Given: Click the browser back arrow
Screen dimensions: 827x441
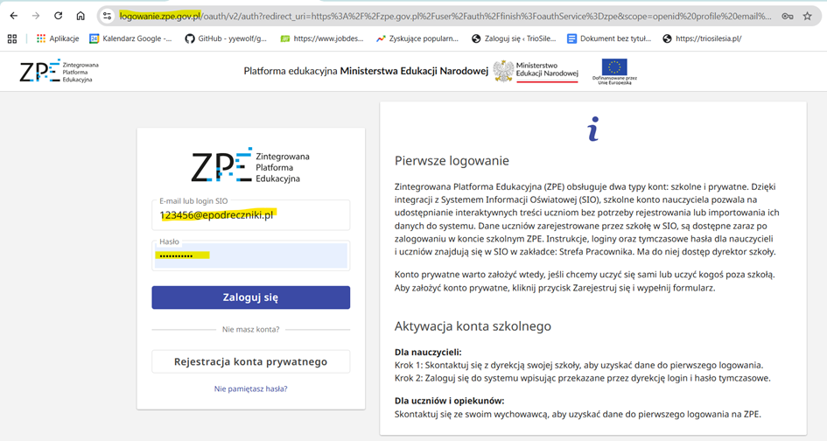Looking at the screenshot, I should pyautogui.click(x=13, y=16).
